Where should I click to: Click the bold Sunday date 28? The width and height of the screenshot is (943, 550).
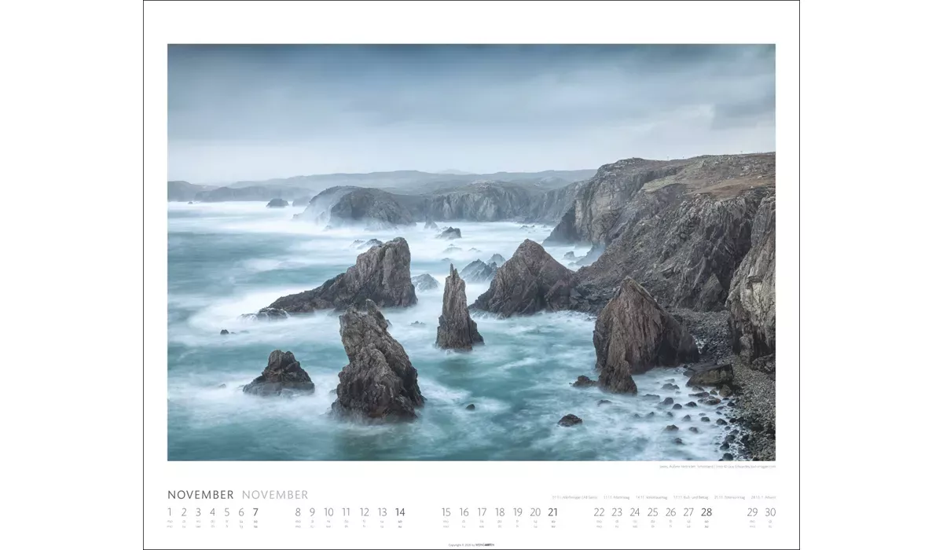coord(706,512)
